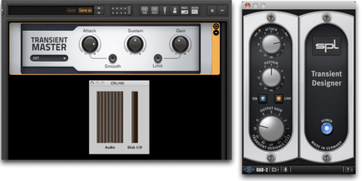Click the Save as button

(x=85, y=10)
